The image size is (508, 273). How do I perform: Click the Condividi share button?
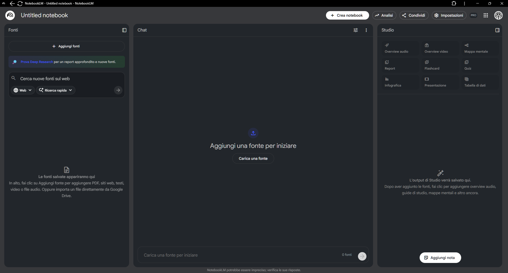[414, 15]
